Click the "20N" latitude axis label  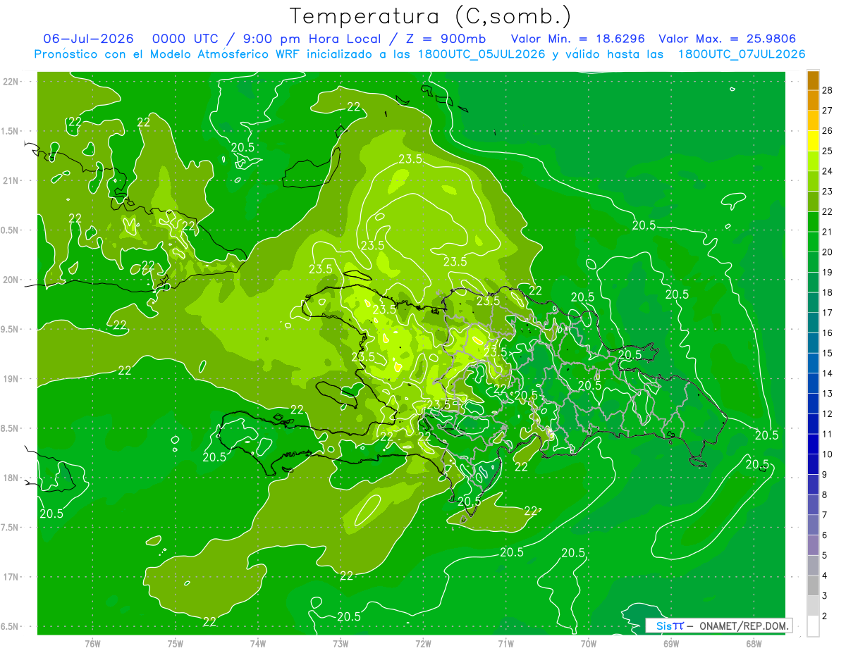[x=11, y=280]
